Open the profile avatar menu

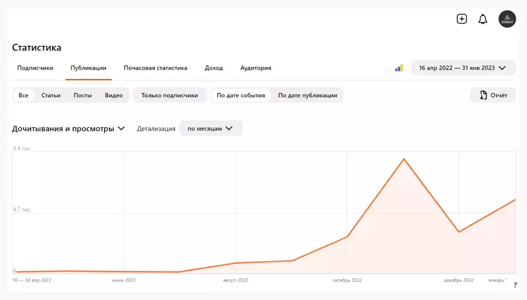click(507, 19)
